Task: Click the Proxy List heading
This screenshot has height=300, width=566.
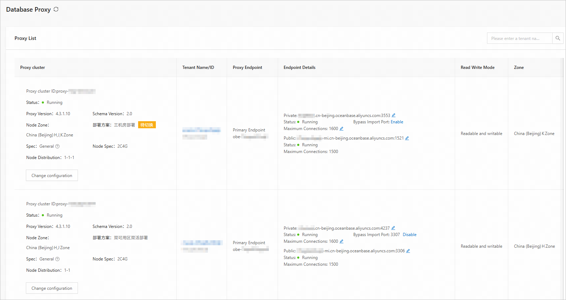Action: click(x=25, y=38)
